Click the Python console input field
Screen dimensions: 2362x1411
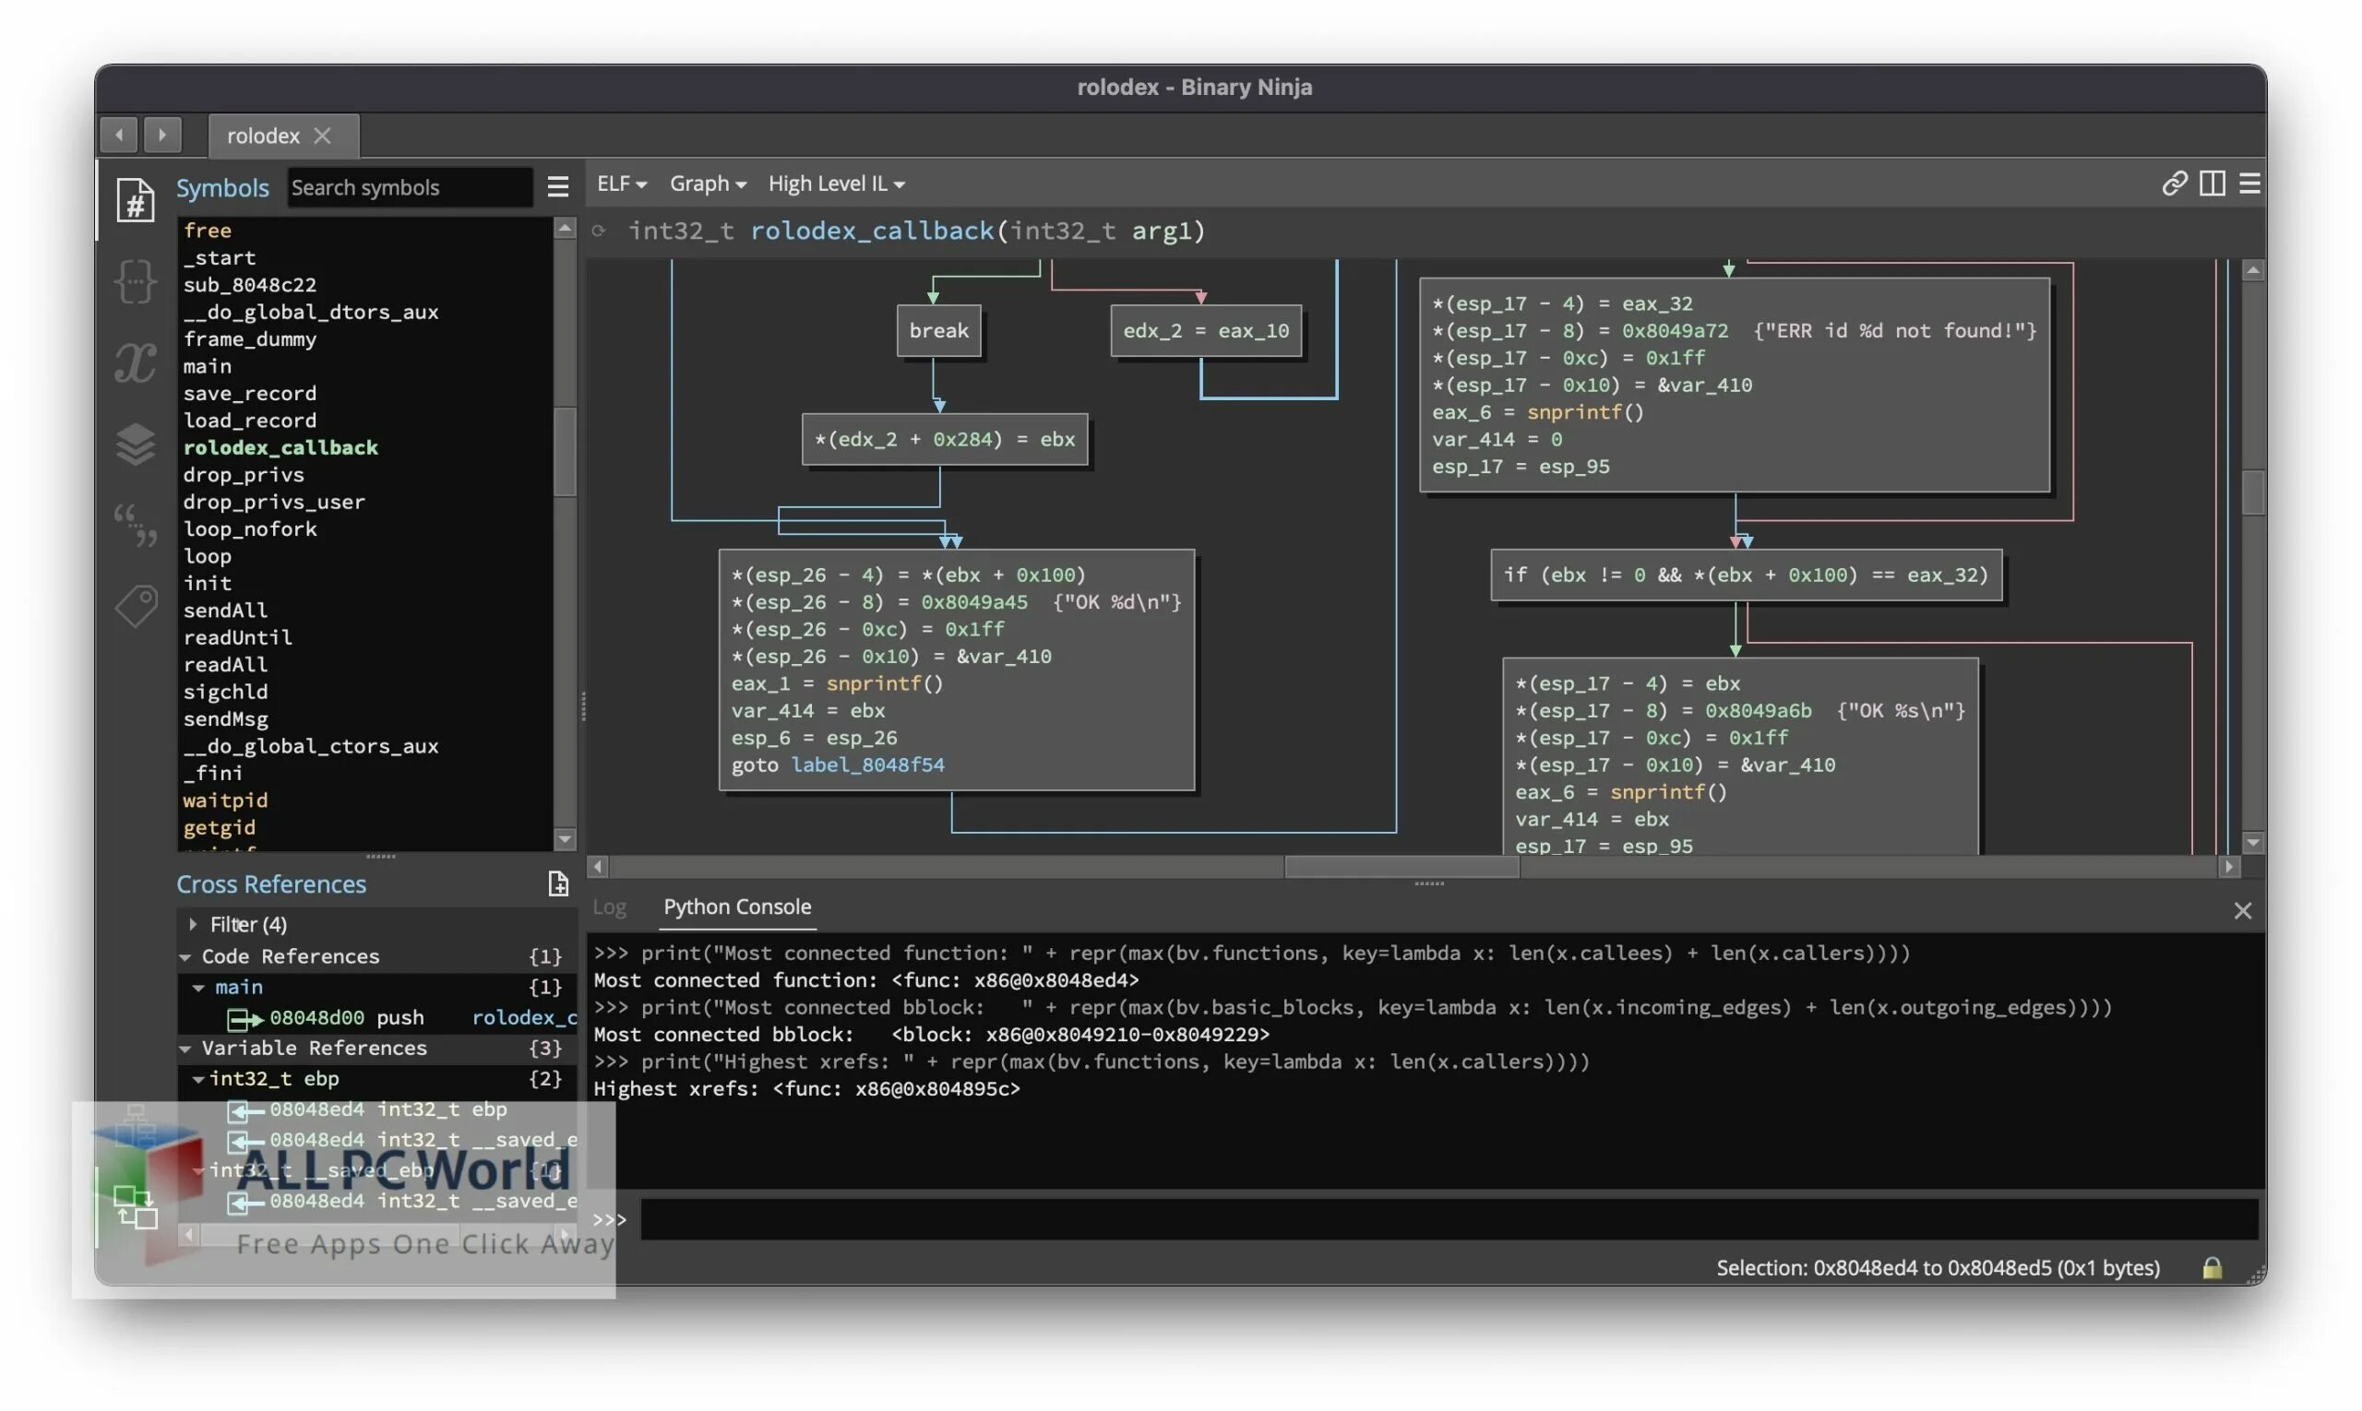pyautogui.click(x=1446, y=1220)
